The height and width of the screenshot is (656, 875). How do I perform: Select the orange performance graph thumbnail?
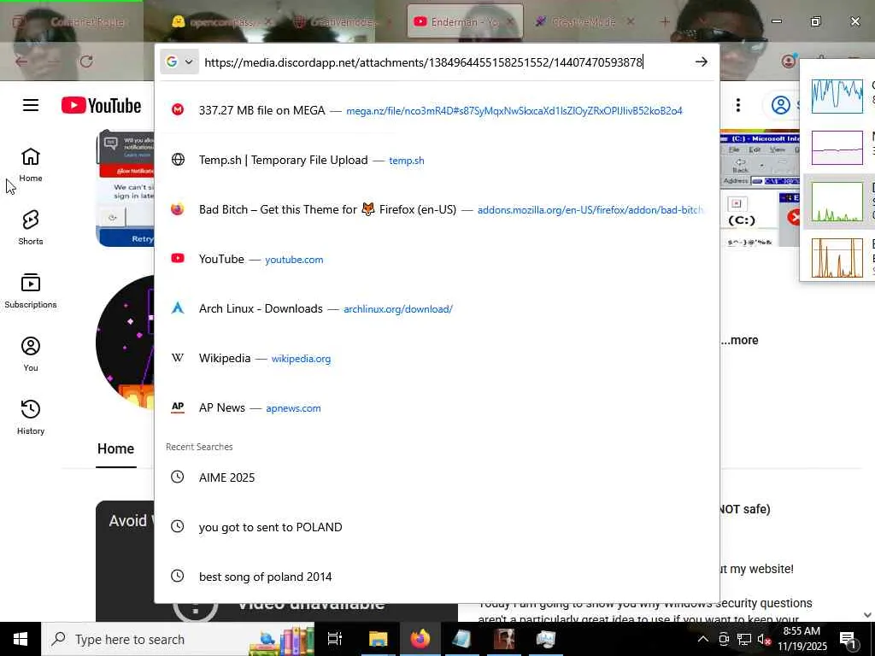tap(837, 257)
